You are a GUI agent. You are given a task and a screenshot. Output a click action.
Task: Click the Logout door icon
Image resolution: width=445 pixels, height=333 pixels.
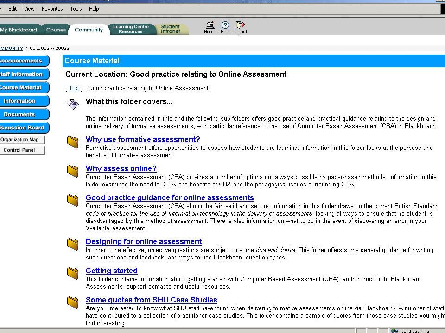[240, 25]
